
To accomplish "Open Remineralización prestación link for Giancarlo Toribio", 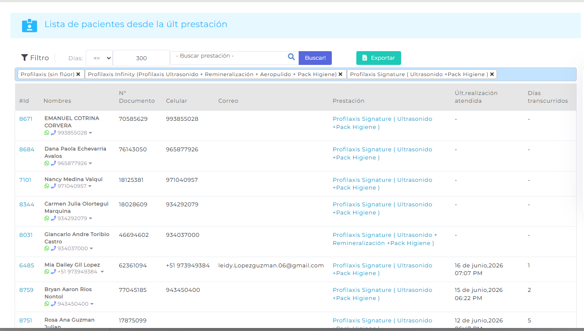I will click(x=385, y=239).
